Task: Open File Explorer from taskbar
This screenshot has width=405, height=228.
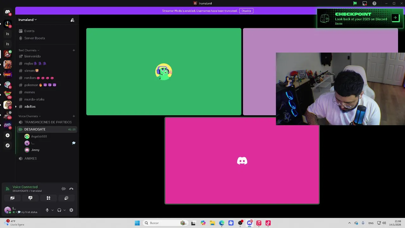Action: 212,223
